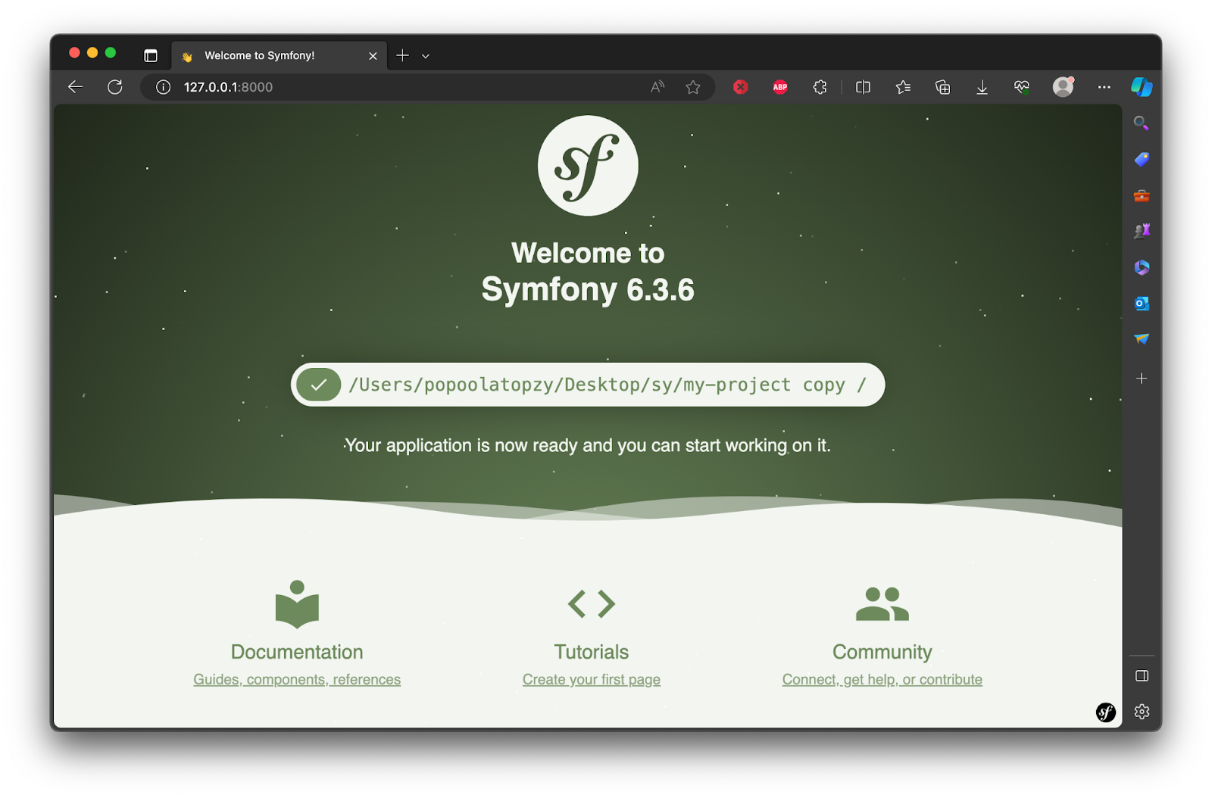View site information icon in address bar
Screen dimensions: 1212x798
(163, 87)
